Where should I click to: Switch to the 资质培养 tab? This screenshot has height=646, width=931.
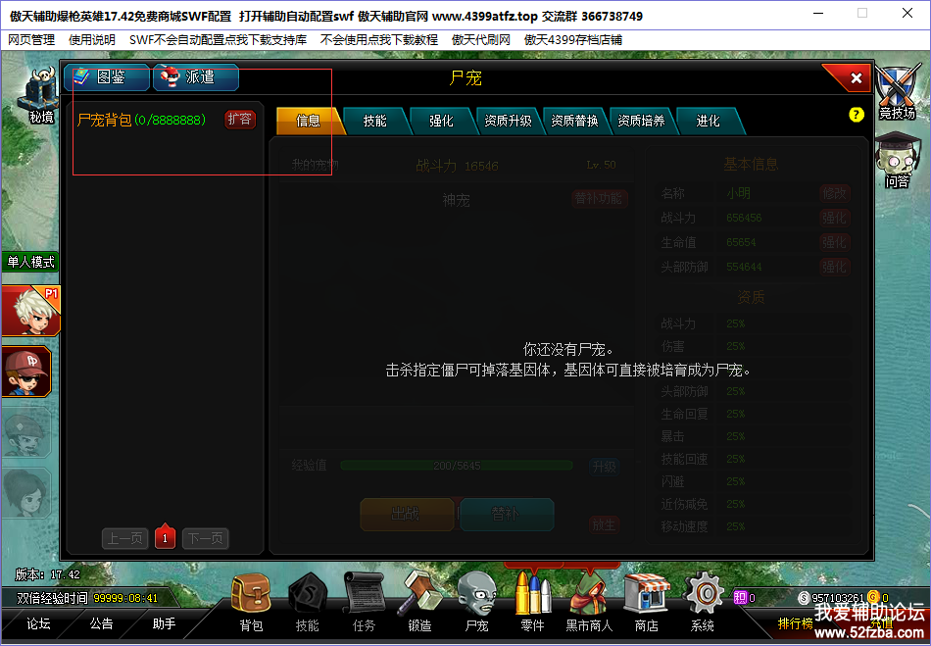pyautogui.click(x=641, y=122)
